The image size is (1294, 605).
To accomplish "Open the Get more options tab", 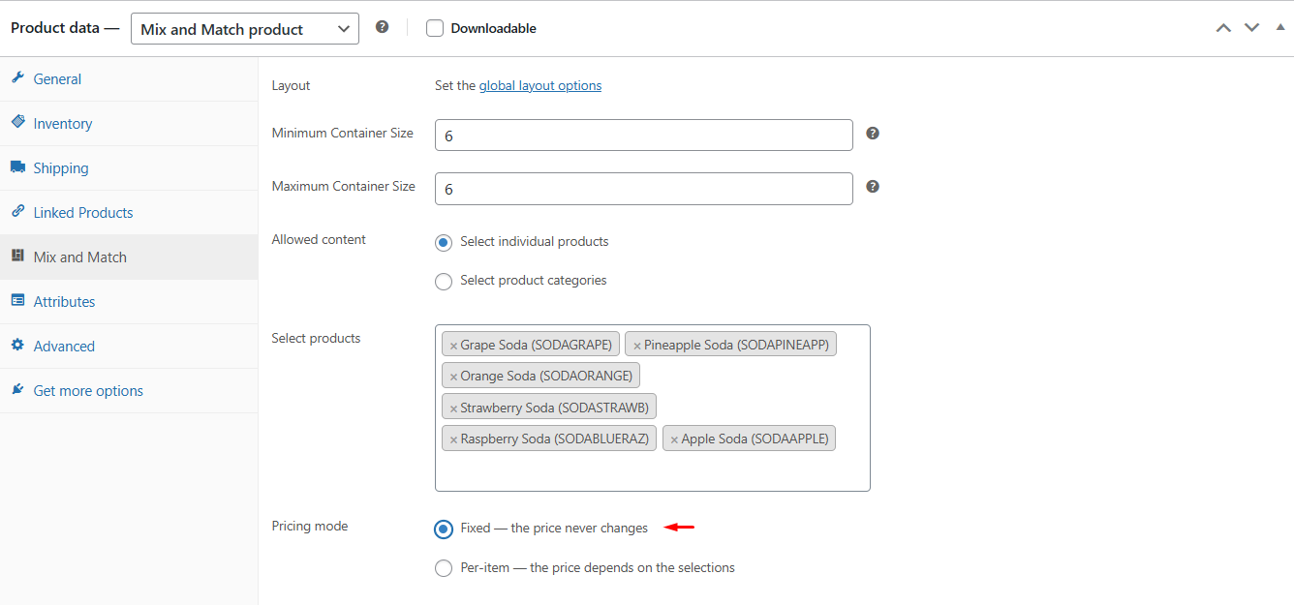I will coord(129,391).
